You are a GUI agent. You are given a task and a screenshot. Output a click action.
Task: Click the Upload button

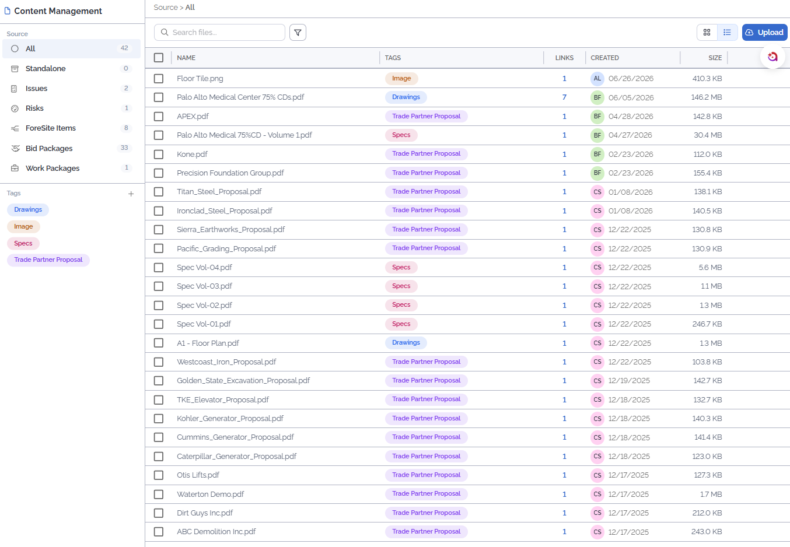point(764,33)
